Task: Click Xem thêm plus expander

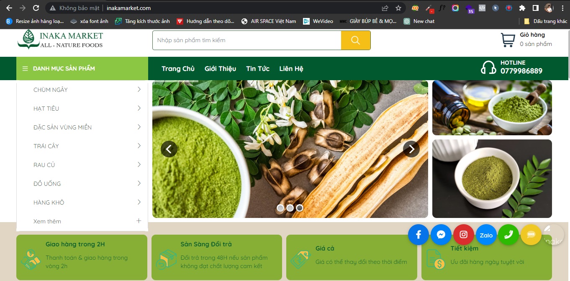Action: click(139, 221)
